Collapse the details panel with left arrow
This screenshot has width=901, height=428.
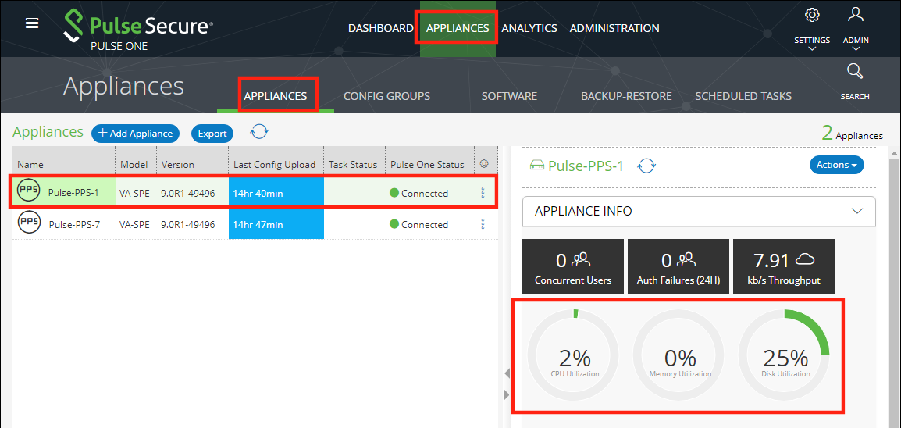[507, 374]
